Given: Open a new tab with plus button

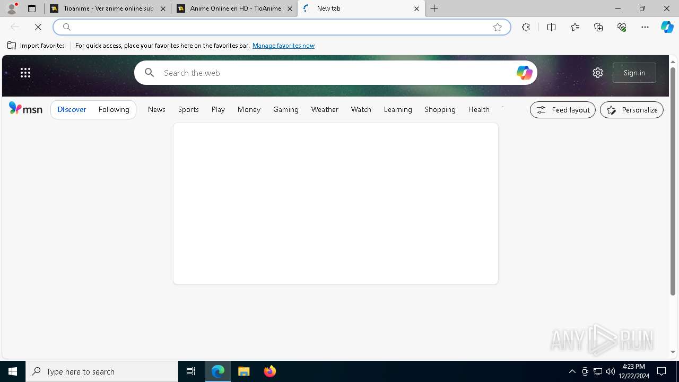Looking at the screenshot, I should coord(434,8).
